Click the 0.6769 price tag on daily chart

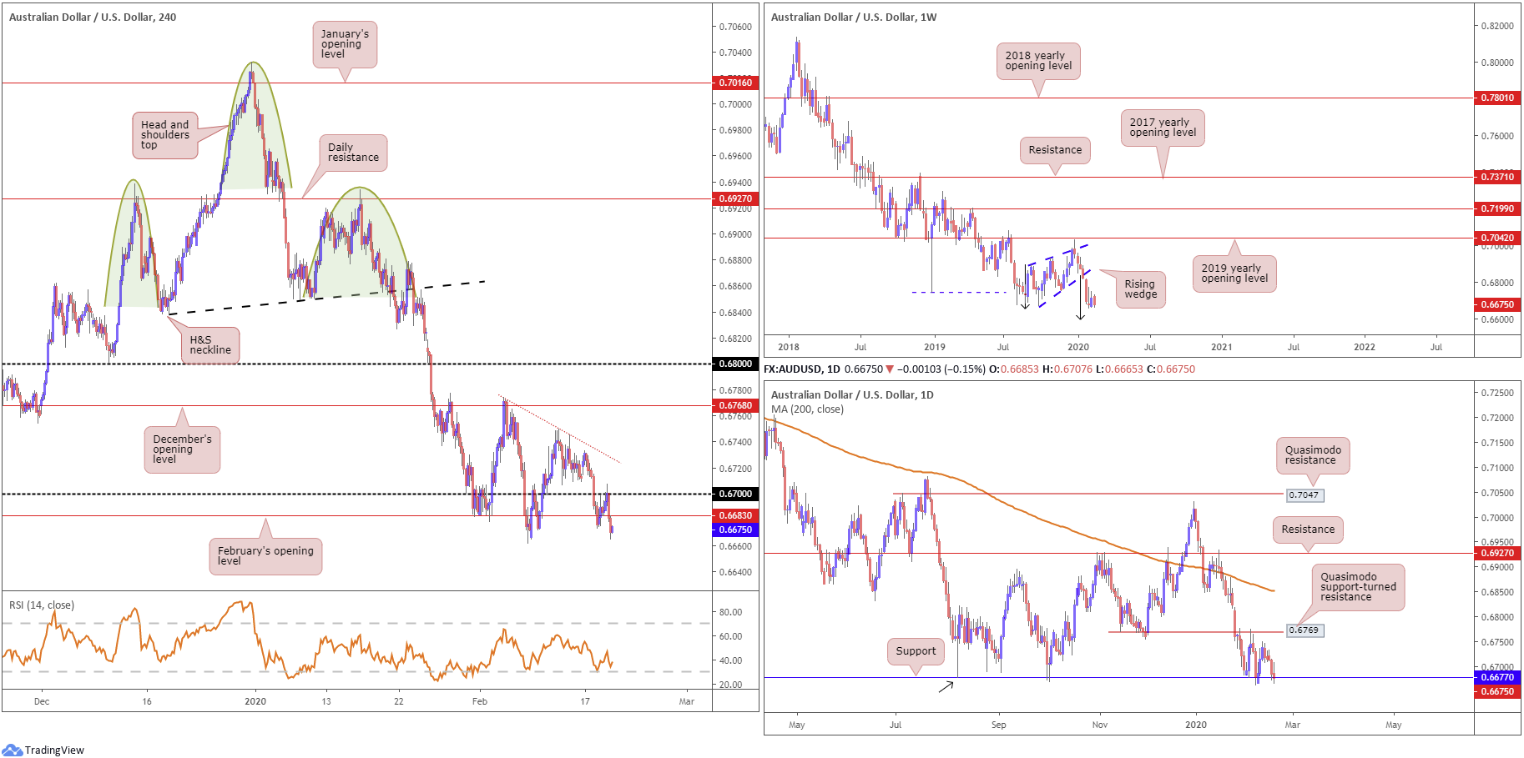[x=1304, y=630]
